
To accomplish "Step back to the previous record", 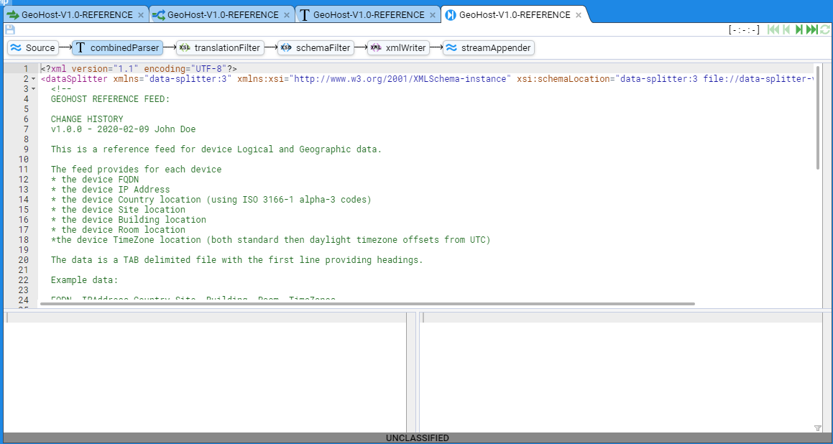I will click(x=787, y=29).
